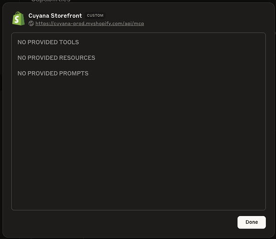Click the word Cuyana in the dialog title
Viewport: 276px width, 239px height.
(39, 16)
